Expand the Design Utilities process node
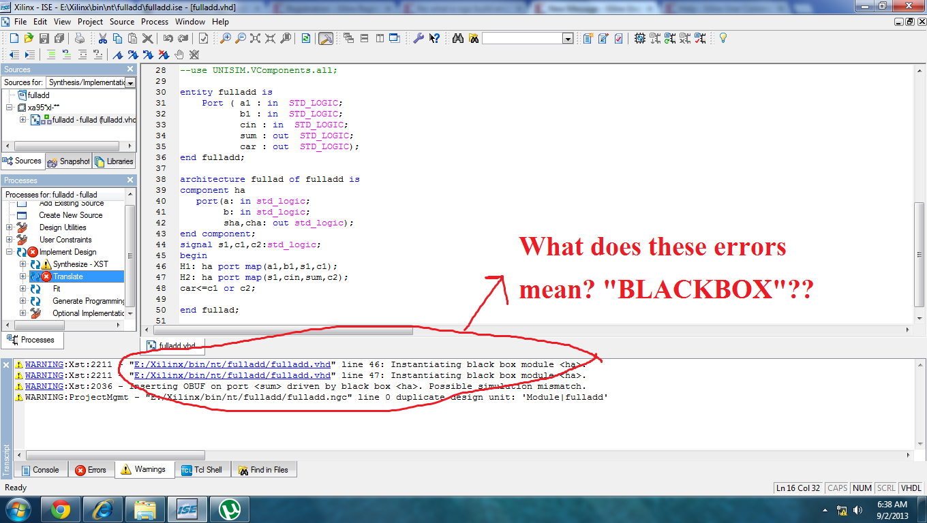 tap(9, 227)
